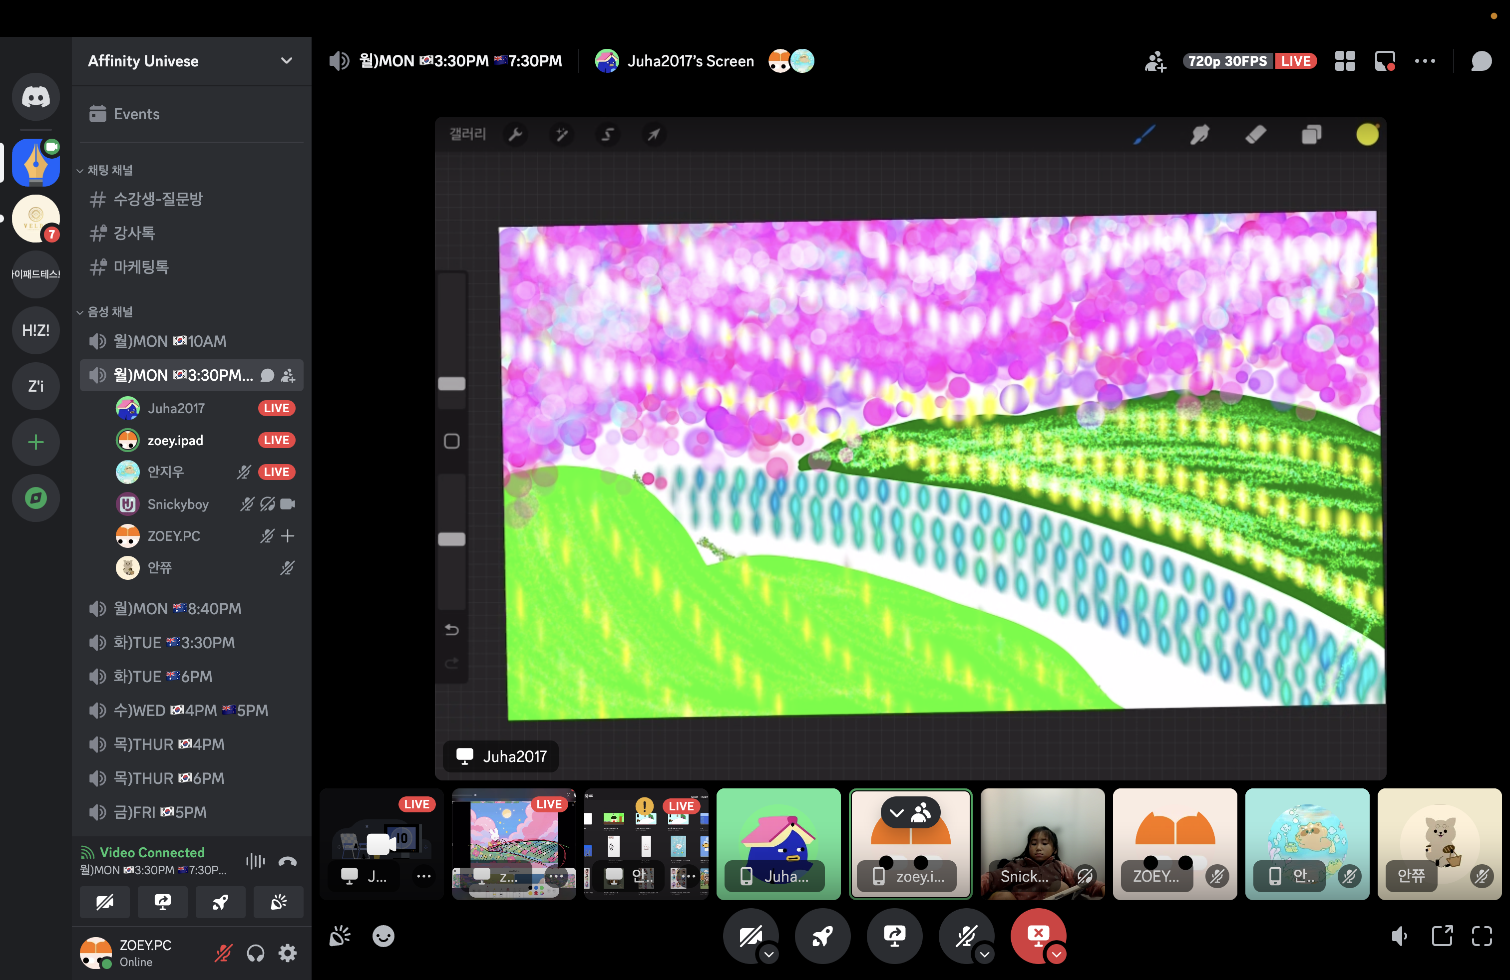Expand members dropdown on zoey.ipad tile
This screenshot has width=1510, height=980.
coord(910,812)
